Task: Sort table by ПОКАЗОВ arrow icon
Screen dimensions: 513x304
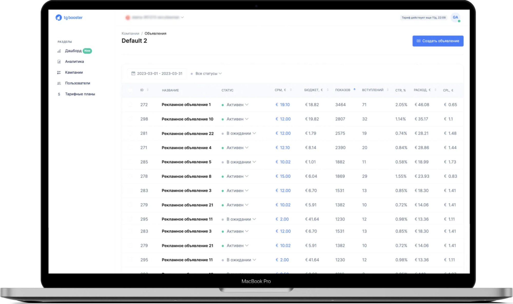Action: click(x=354, y=90)
